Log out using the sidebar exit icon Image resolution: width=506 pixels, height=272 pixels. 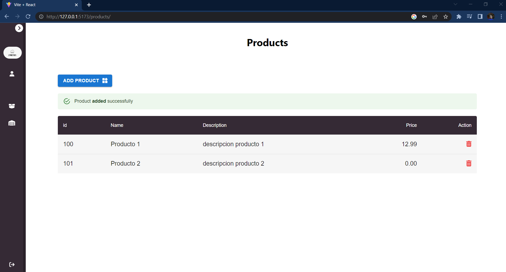pyautogui.click(x=12, y=264)
